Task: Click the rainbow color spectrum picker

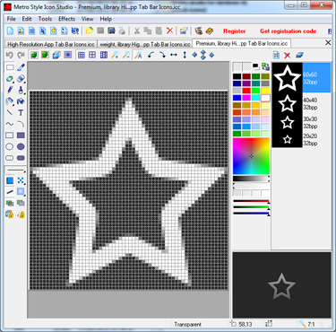Action: (x=251, y=156)
